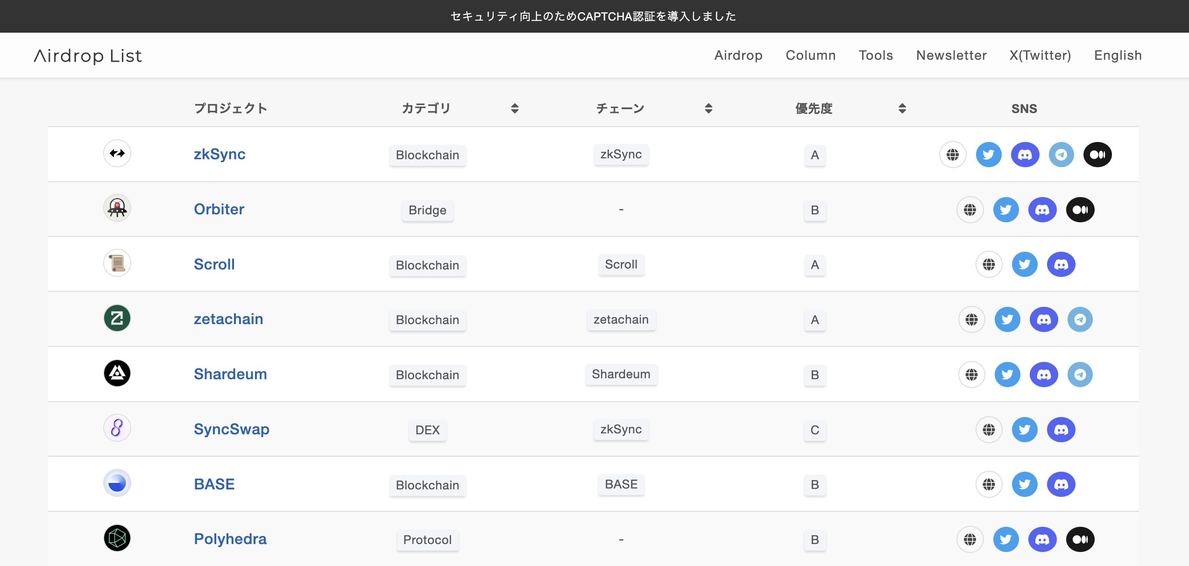Open zkSync Discord icon
Image resolution: width=1189 pixels, height=566 pixels.
[x=1025, y=155]
